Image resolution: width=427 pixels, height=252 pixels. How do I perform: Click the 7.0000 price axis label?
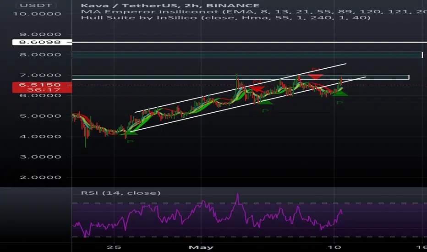coord(40,75)
